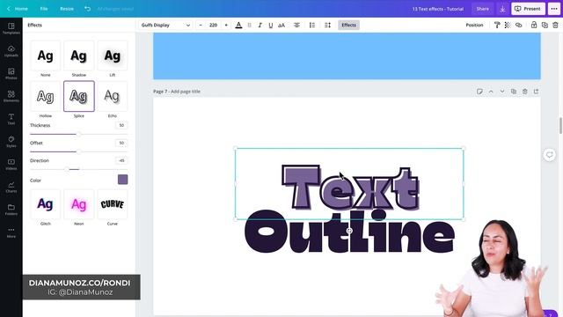Select the Splice text effect

pyautogui.click(x=79, y=96)
